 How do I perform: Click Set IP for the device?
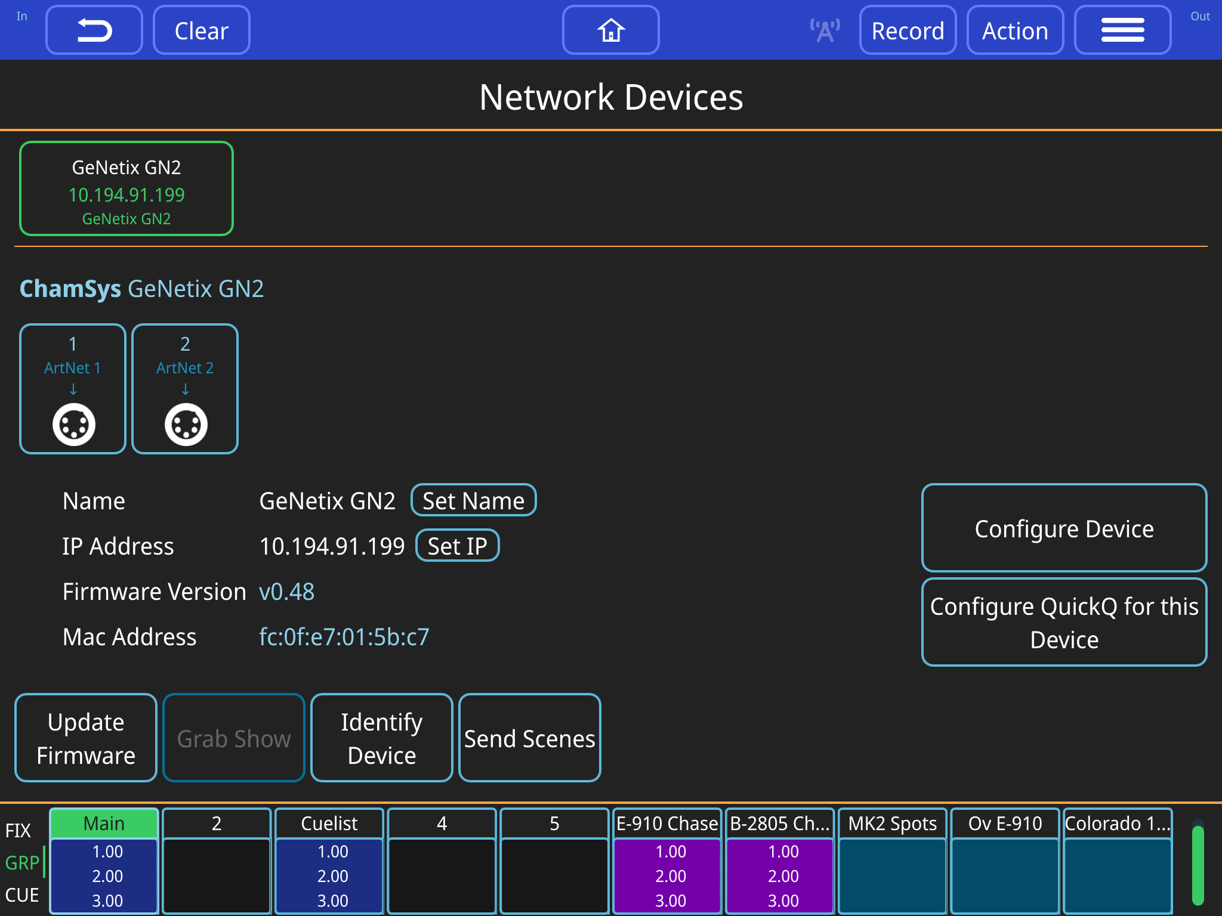[457, 545]
